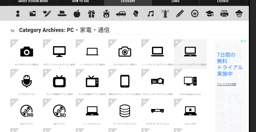This screenshot has height=132, width=256.
Task: Expand plus corner on database tile
Action: tap(111, 102)
